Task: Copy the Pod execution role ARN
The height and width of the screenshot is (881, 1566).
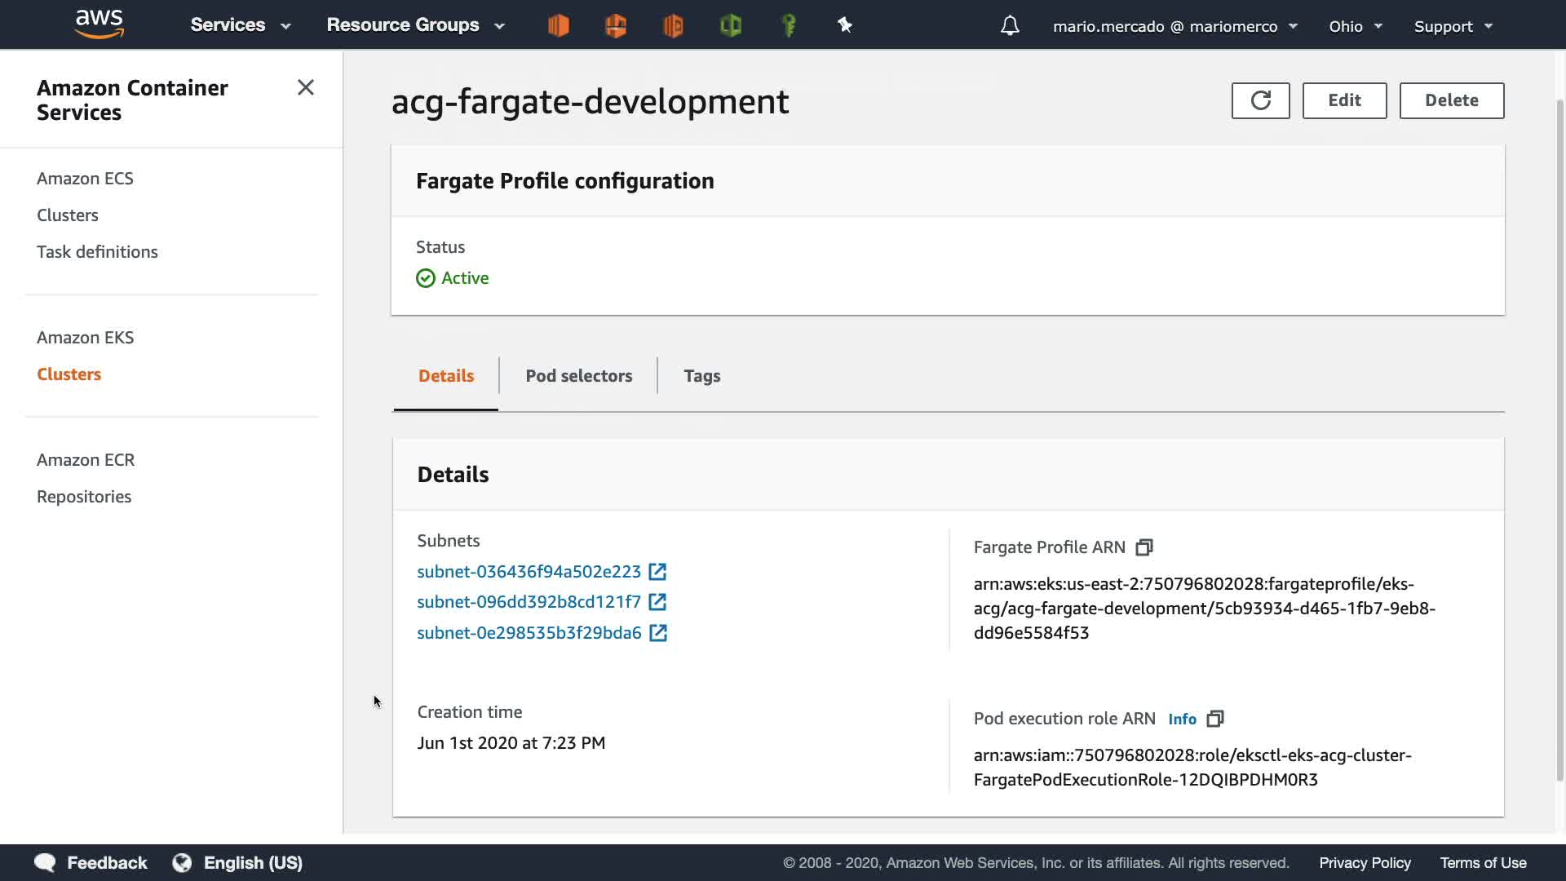Action: point(1215,719)
